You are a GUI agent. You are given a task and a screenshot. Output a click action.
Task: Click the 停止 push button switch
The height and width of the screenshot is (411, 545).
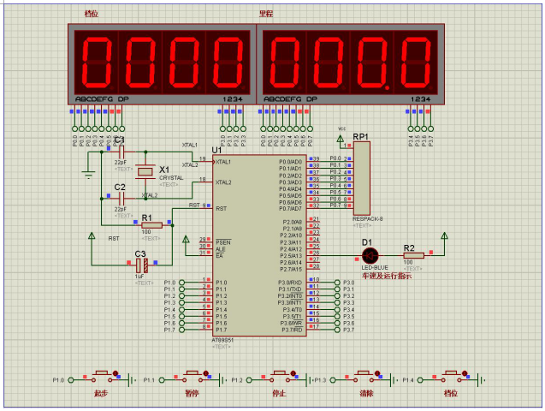(x=280, y=377)
